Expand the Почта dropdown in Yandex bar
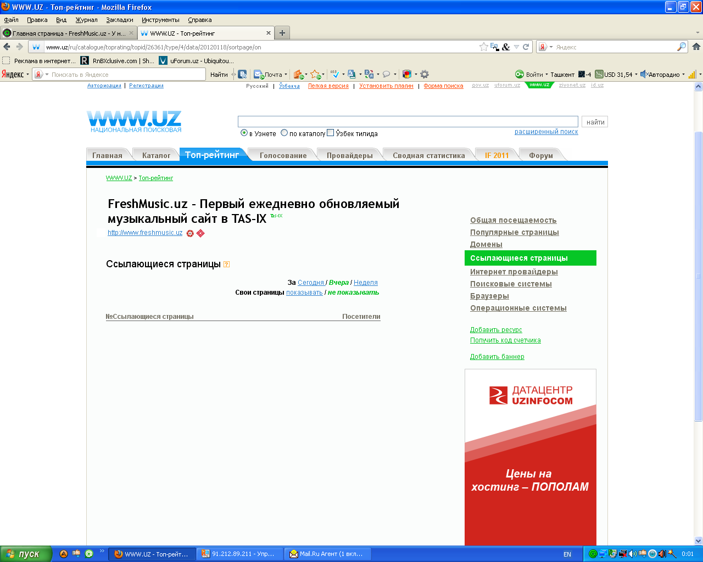This screenshot has height=562, width=703. point(286,75)
